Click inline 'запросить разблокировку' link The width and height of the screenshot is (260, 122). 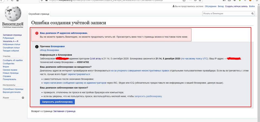pyautogui.click(x=148, y=96)
